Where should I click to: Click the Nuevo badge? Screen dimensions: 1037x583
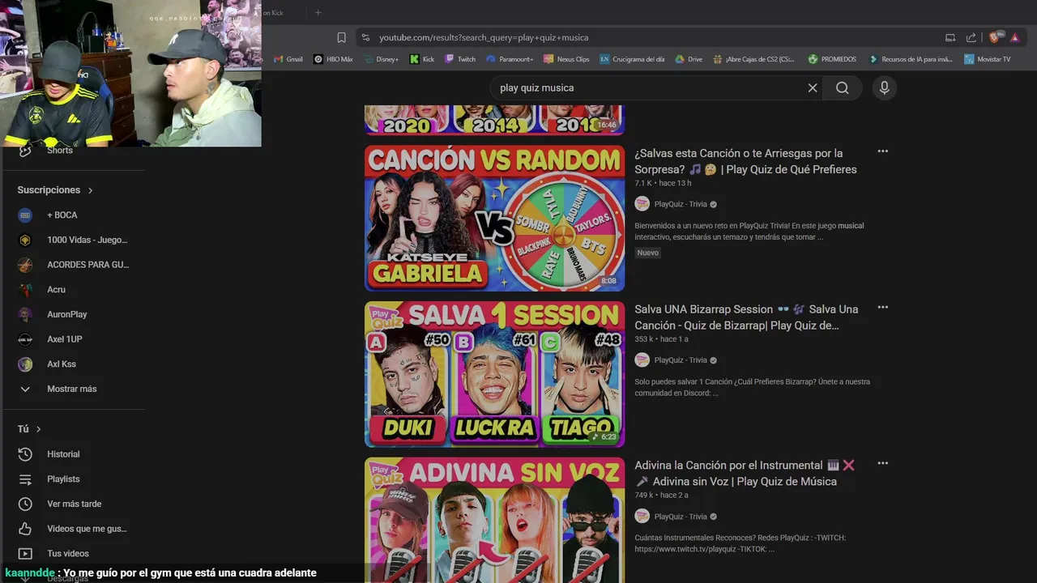pos(648,253)
